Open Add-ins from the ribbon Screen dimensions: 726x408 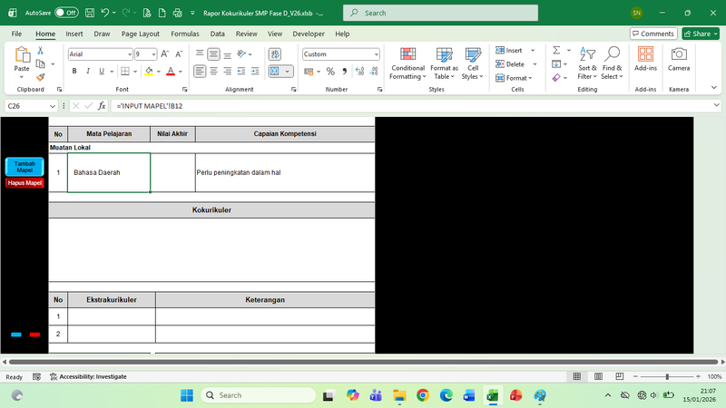pyautogui.click(x=645, y=60)
